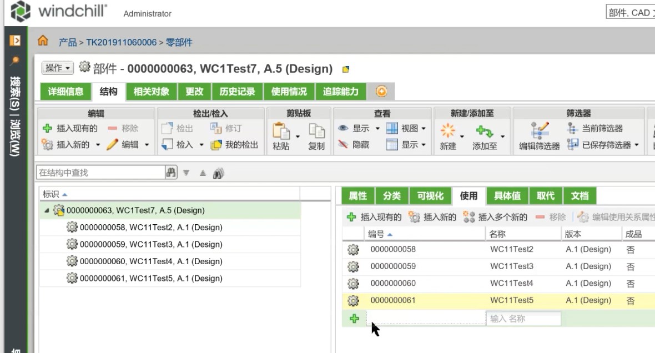The height and width of the screenshot is (353, 655).
Task: Click the 产品 breadcrumb link
Action: [x=68, y=42]
